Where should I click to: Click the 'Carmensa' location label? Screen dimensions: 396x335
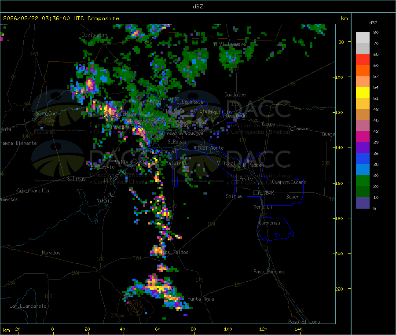(269, 223)
